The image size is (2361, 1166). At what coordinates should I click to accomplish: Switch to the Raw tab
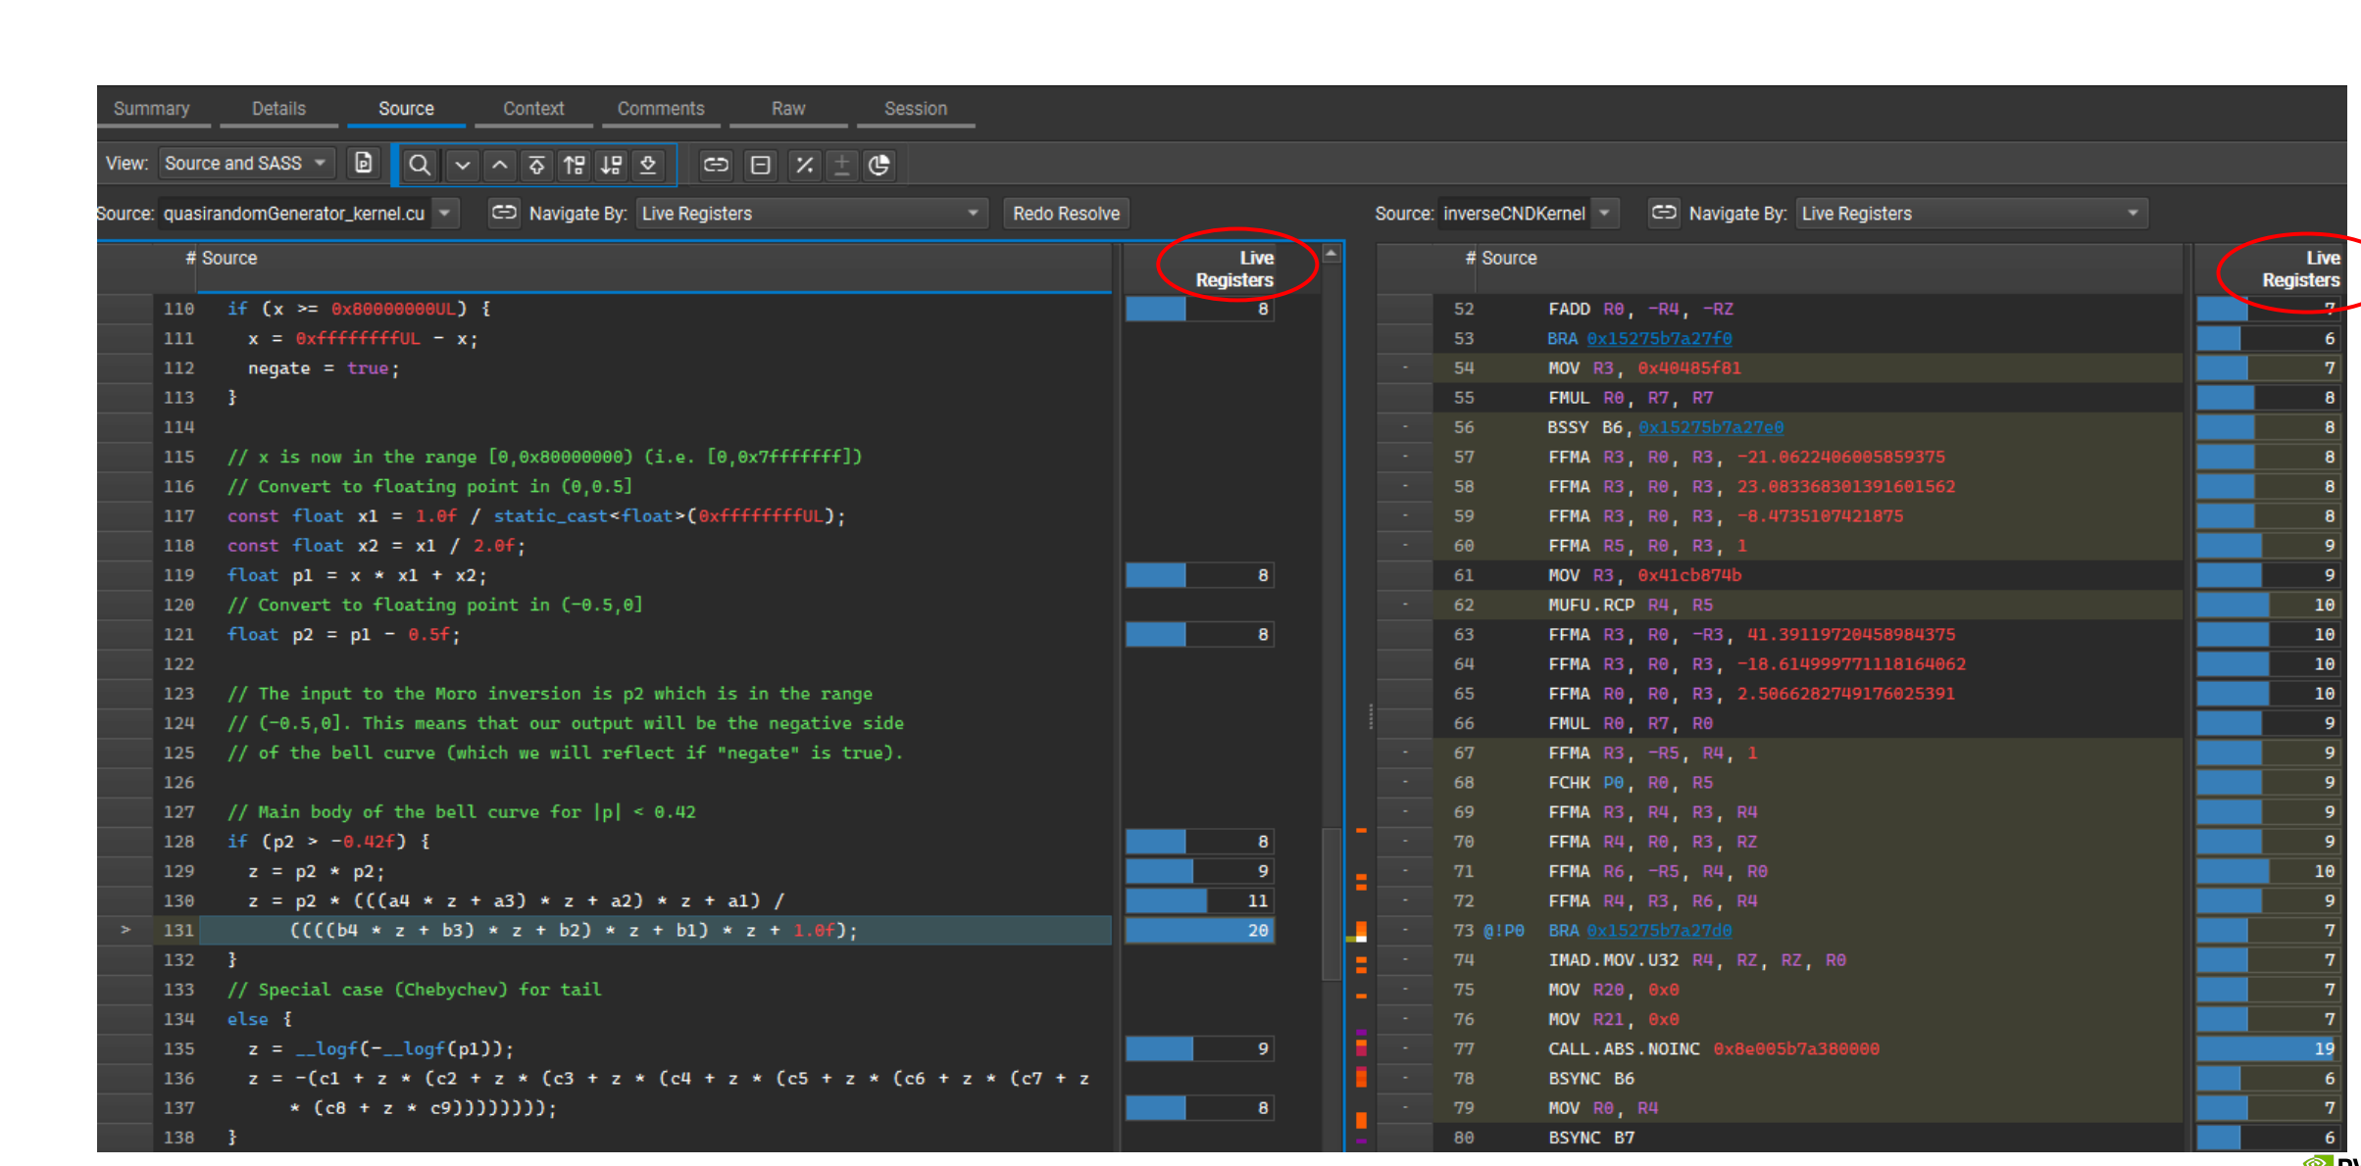[x=788, y=109]
